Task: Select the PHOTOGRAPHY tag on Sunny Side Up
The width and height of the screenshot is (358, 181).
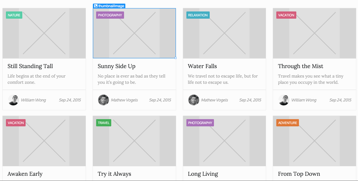Action: 110,15
